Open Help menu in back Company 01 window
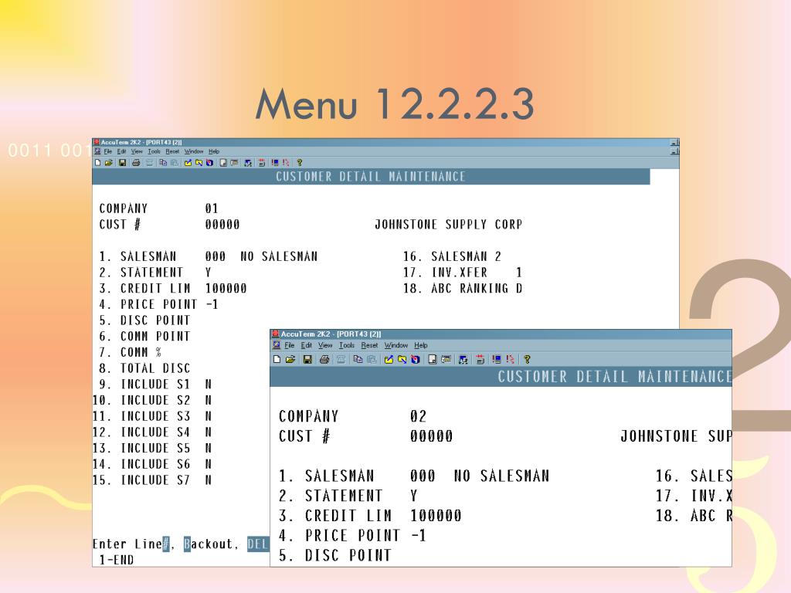This screenshot has height=593, width=791. tap(214, 151)
